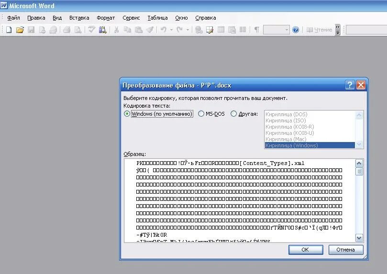387x274 pixels.
Task: Select Кириллица (KOI8-R) in list
Action: point(310,127)
